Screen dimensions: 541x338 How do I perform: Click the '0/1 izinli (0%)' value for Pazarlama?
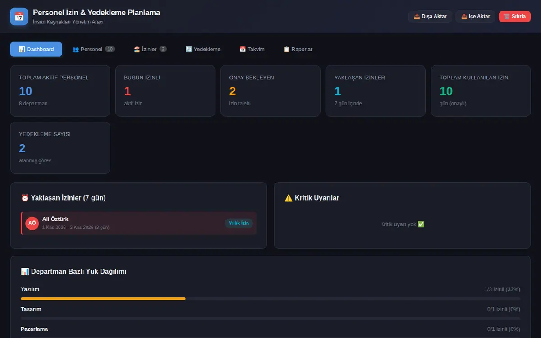coord(504,329)
